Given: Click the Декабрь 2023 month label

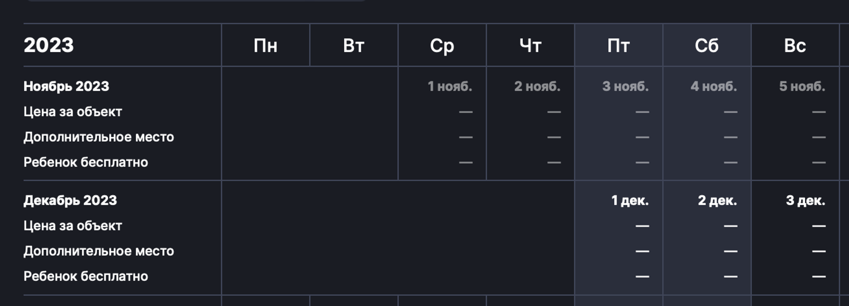Looking at the screenshot, I should [x=70, y=200].
